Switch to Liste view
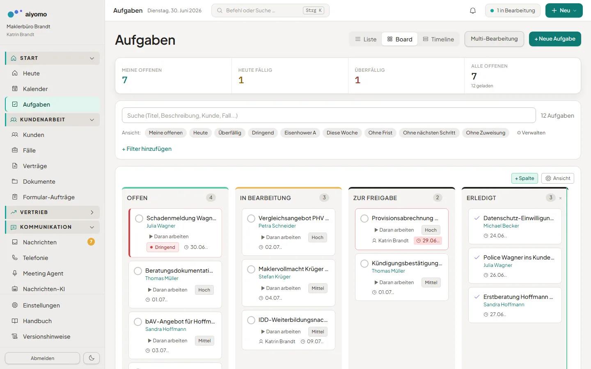Image resolution: width=591 pixels, height=369 pixels. (x=366, y=39)
